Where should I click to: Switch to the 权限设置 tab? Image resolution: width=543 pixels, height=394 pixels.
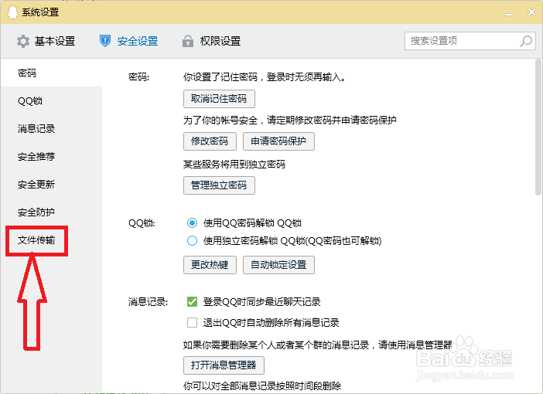(211, 41)
